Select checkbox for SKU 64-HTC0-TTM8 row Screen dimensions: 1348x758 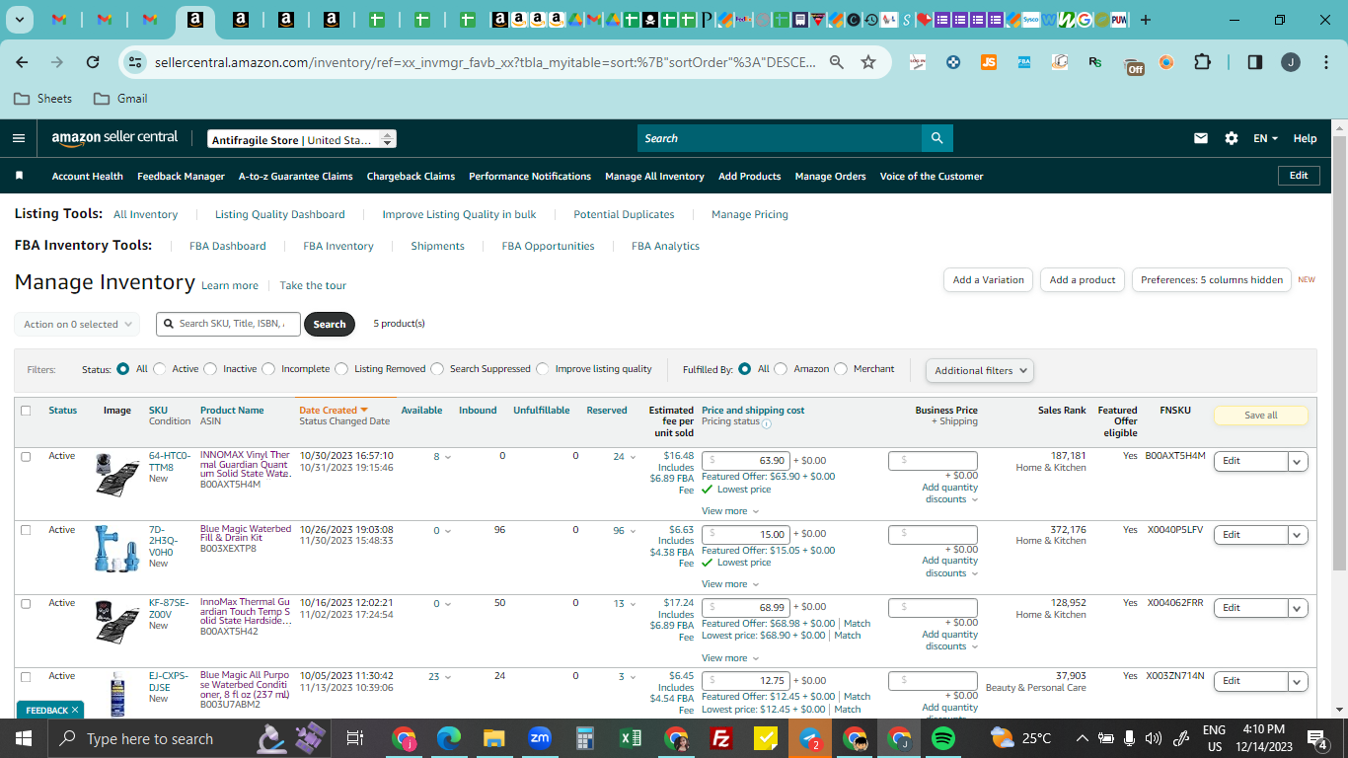[26, 456]
